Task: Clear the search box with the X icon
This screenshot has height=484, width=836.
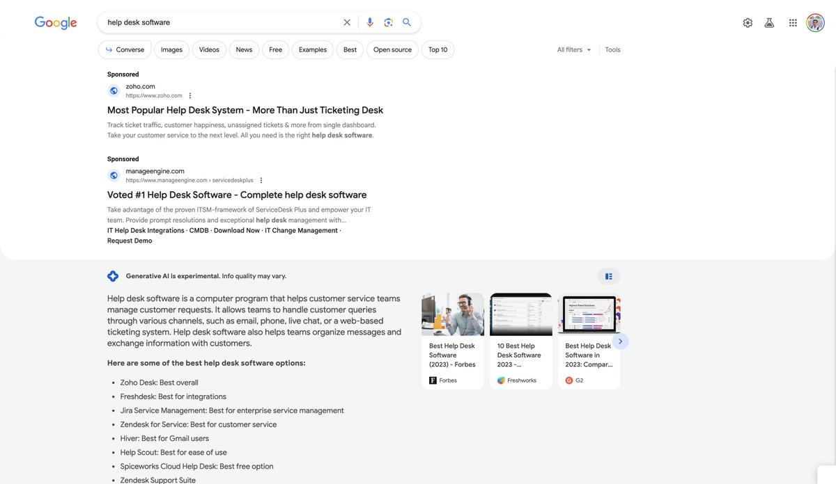Action: 347,22
